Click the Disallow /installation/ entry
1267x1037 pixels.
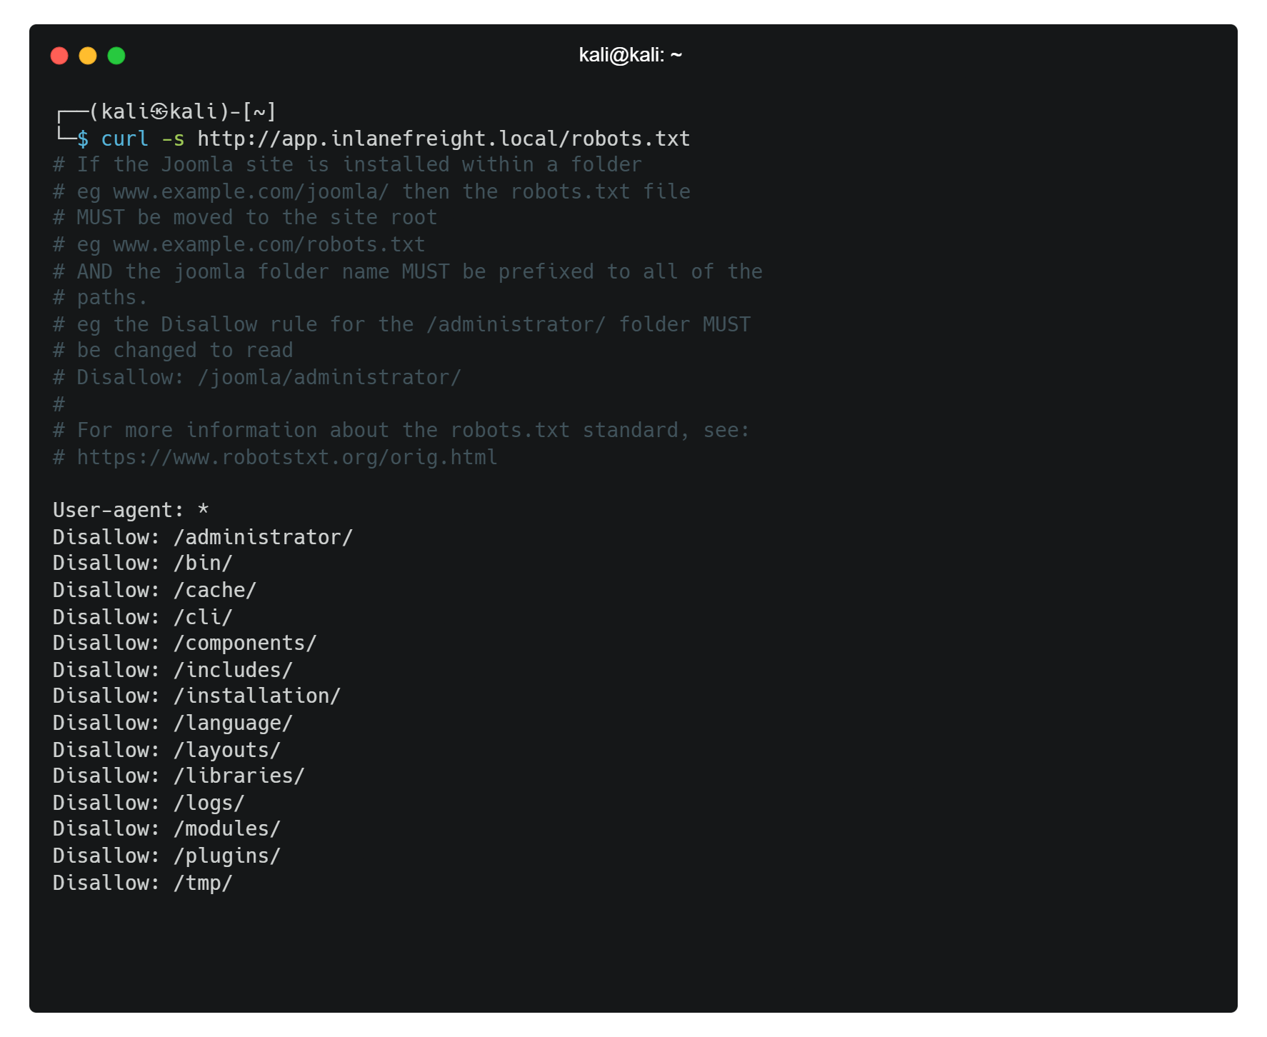tap(196, 696)
